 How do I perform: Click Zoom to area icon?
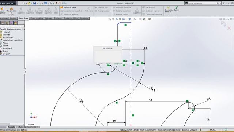tap(113, 19)
